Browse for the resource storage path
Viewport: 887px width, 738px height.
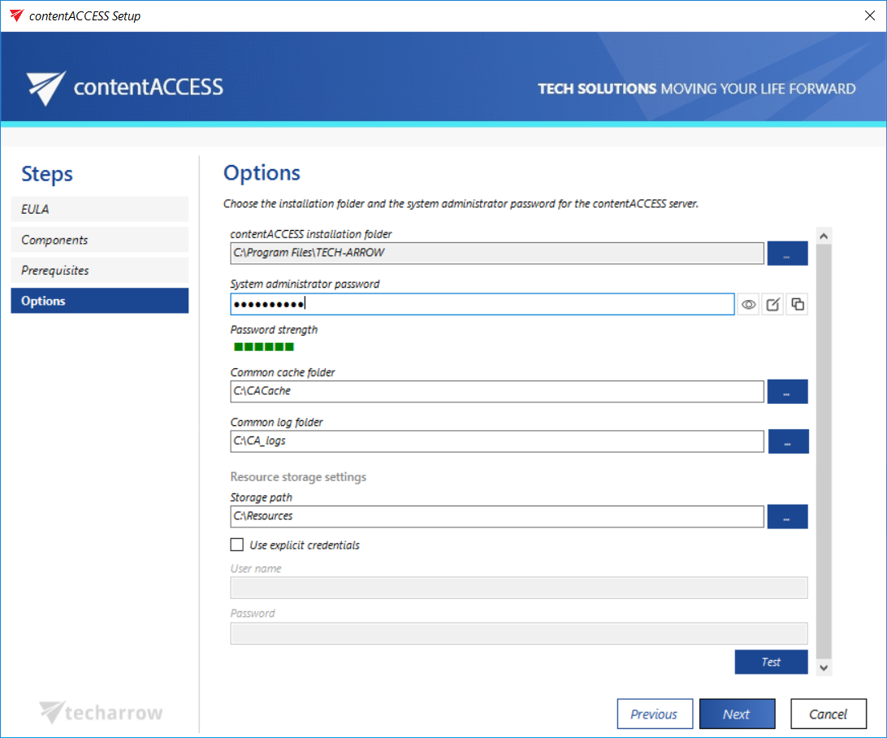pos(787,516)
